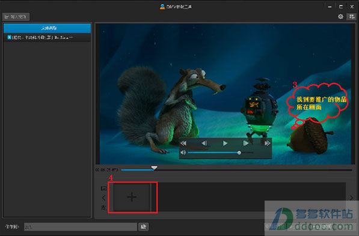Click the screenshot icon above the left arrow
The image size is (359, 236).
click(103, 188)
